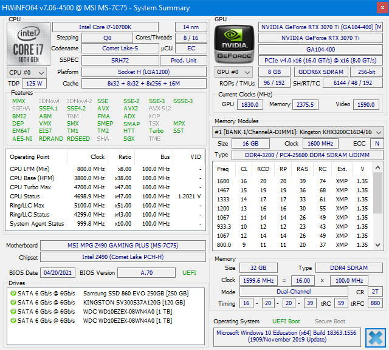Click the Turbo feature flag
This screenshot has width=389, height=350.
point(156,130)
